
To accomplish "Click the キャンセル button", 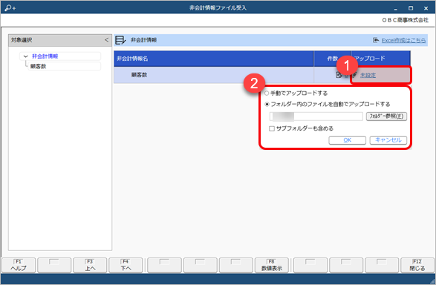I will click(x=388, y=140).
